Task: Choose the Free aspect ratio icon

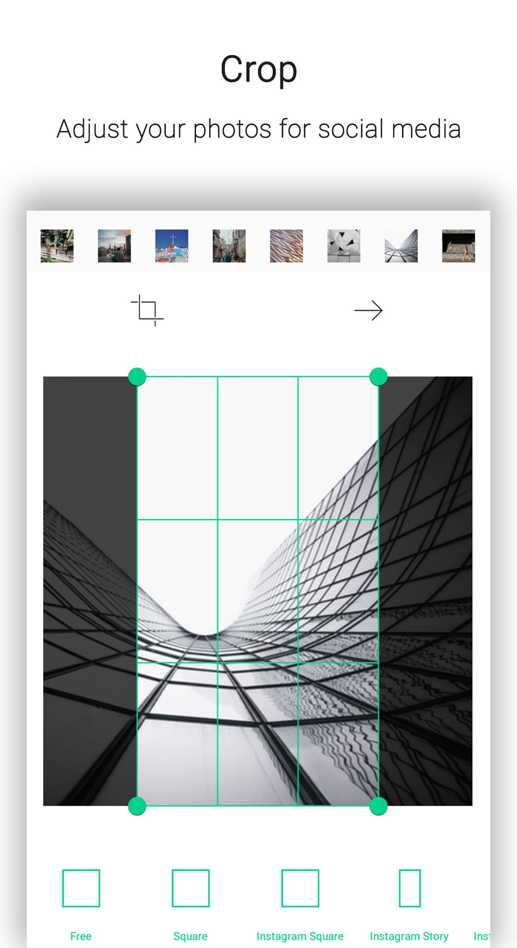Action: [x=81, y=888]
